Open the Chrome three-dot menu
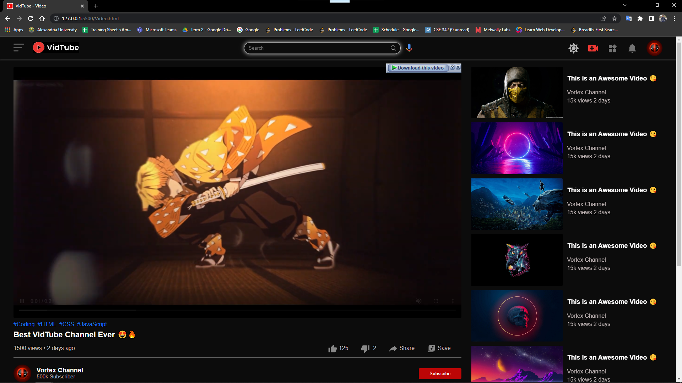Screen dimensions: 682x383 674,18
